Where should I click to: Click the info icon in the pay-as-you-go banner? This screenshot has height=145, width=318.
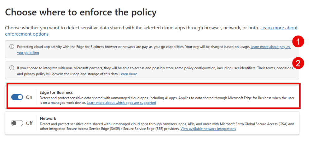coord(12,47)
